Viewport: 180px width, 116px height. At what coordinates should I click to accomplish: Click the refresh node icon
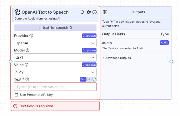(x=82, y=12)
